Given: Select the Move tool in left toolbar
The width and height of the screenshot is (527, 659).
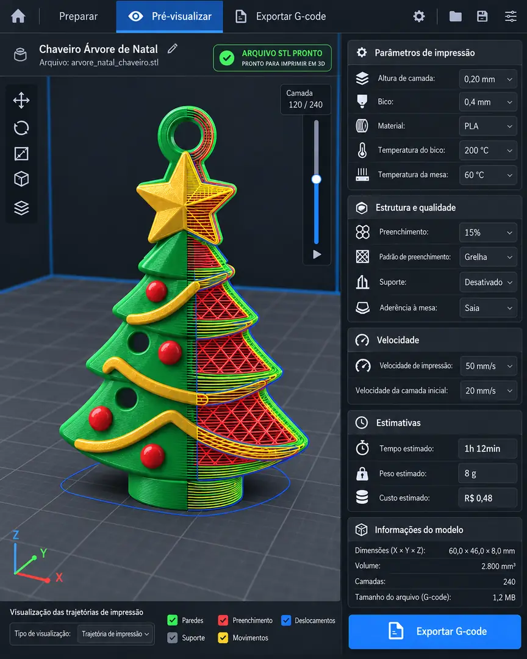Looking at the screenshot, I should (x=21, y=101).
